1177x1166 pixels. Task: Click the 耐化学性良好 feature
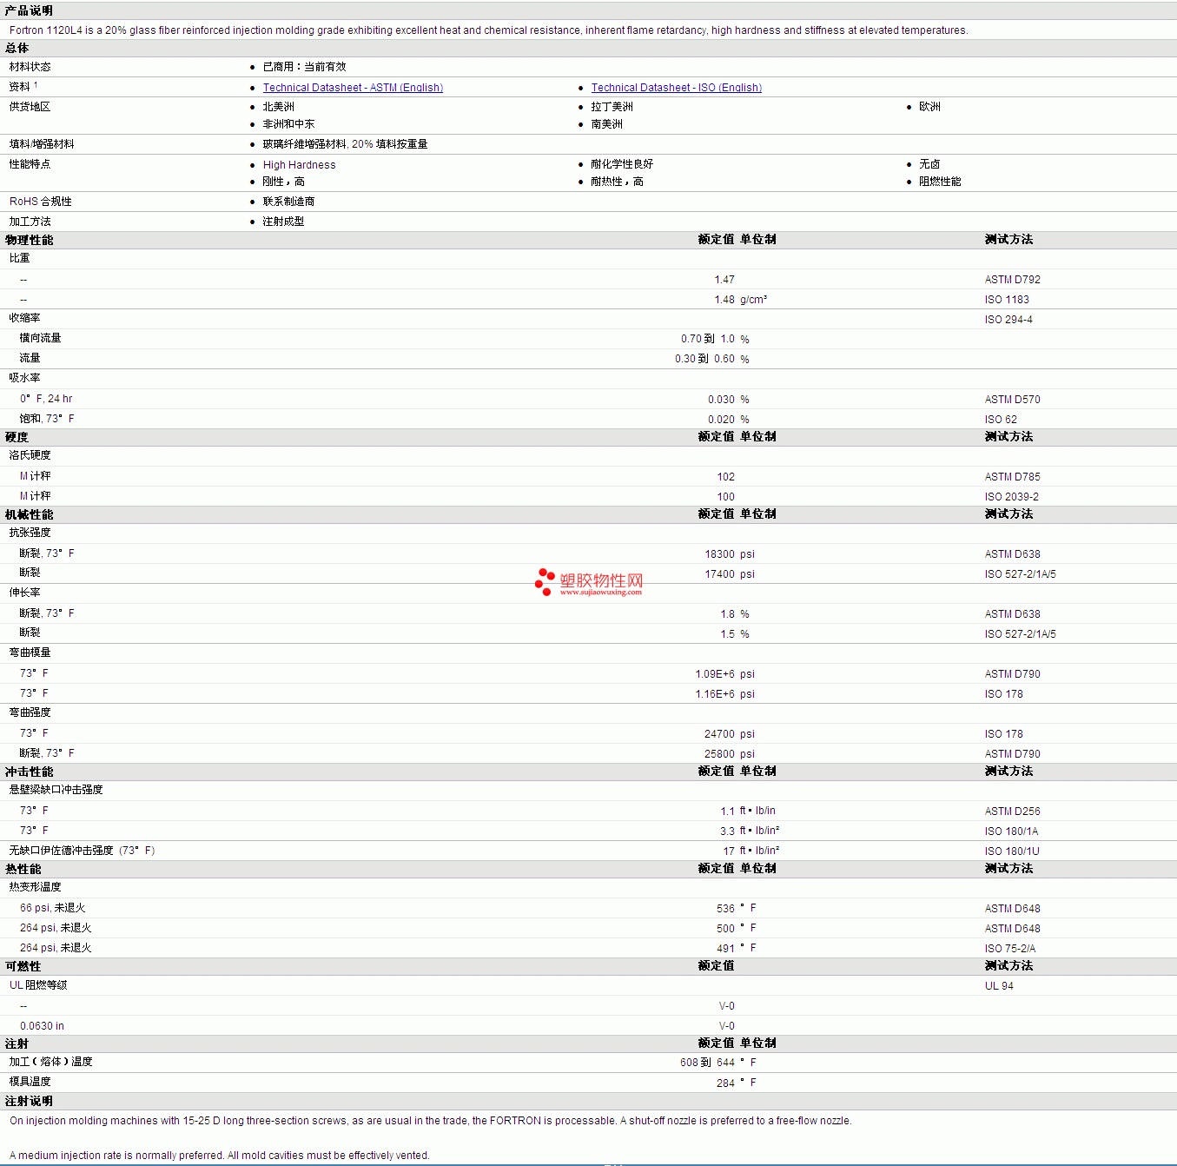(622, 164)
